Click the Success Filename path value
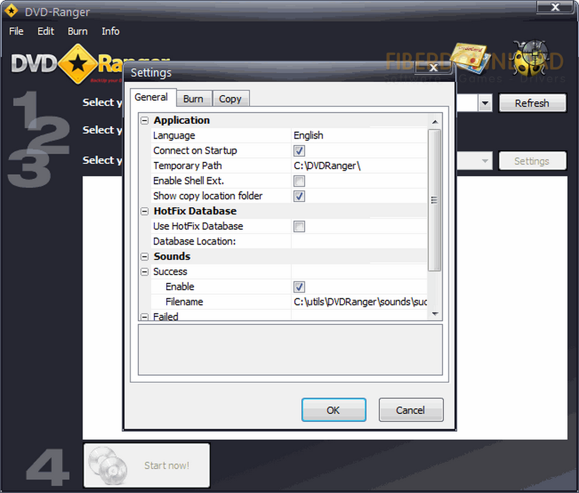This screenshot has height=493, width=579. point(360,302)
